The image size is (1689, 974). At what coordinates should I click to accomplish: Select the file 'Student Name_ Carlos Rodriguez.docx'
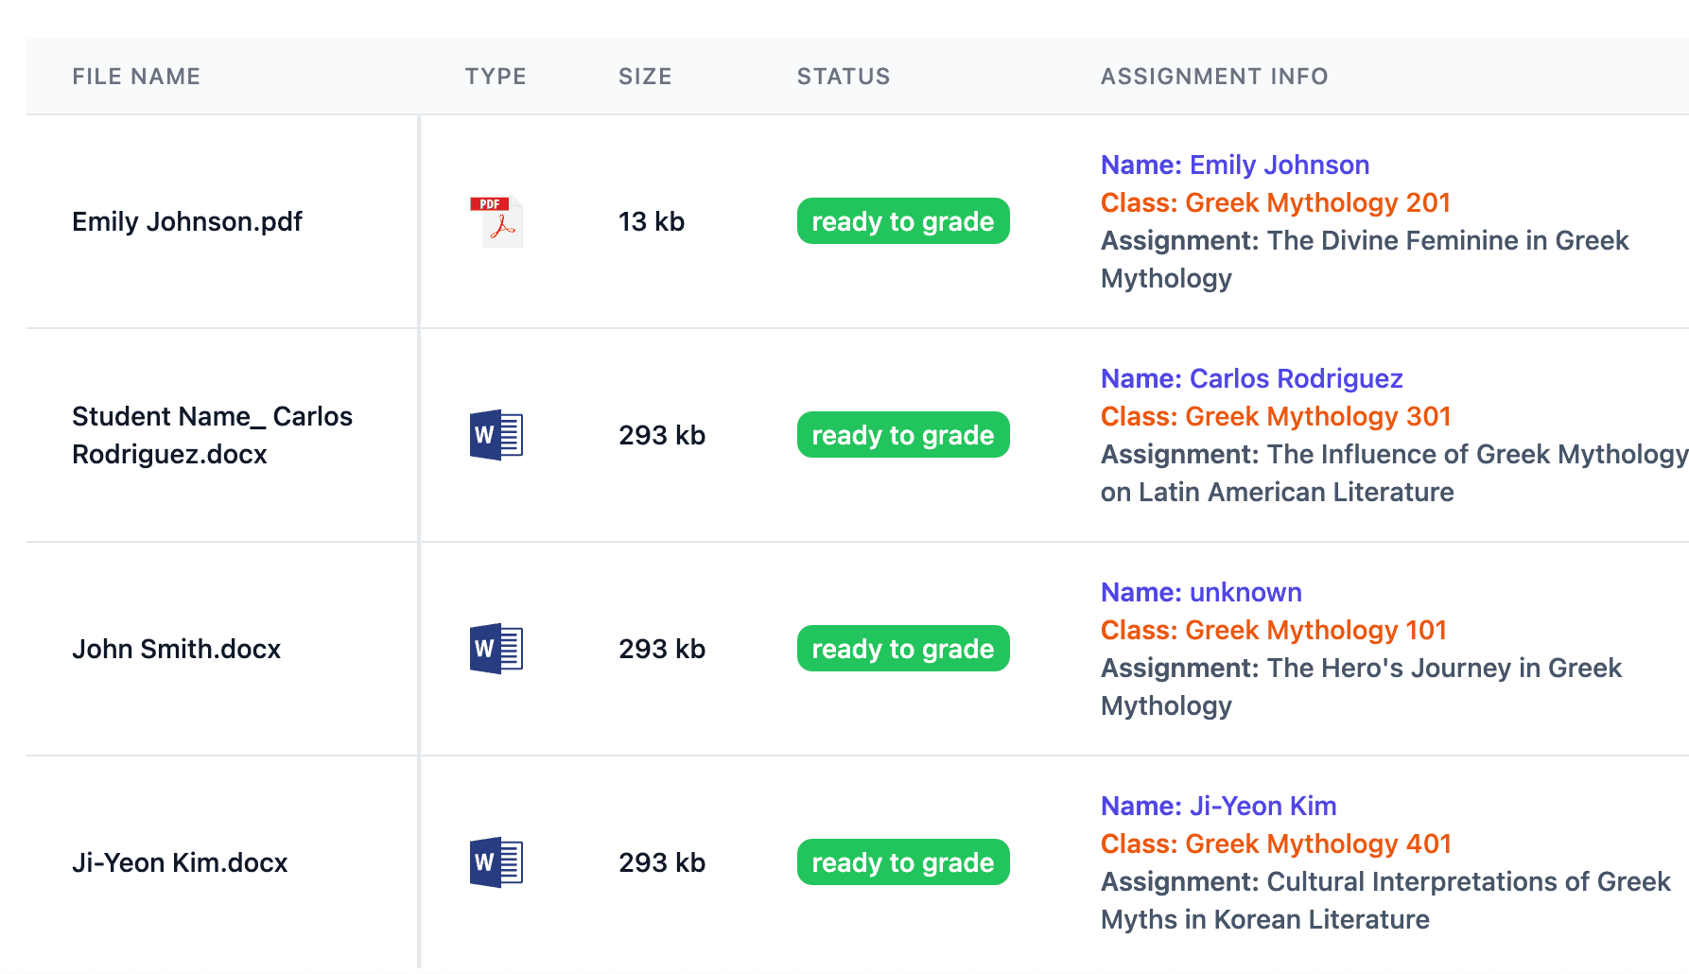pos(212,435)
